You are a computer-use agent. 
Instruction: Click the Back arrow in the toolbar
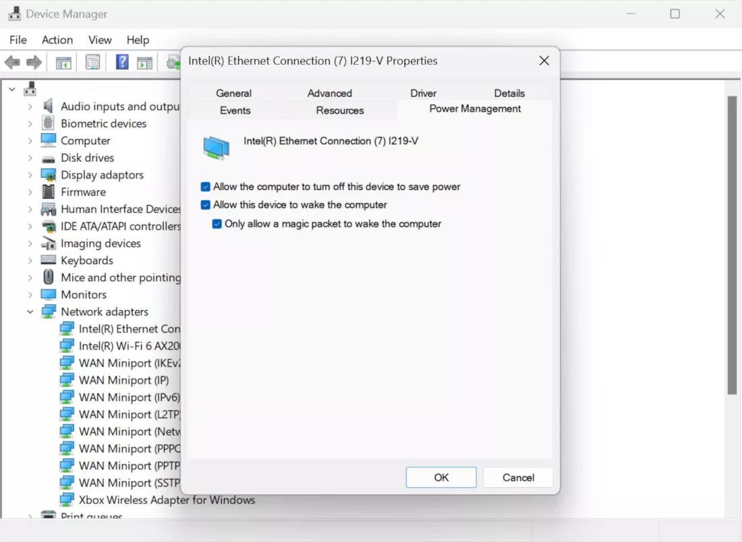pos(12,63)
